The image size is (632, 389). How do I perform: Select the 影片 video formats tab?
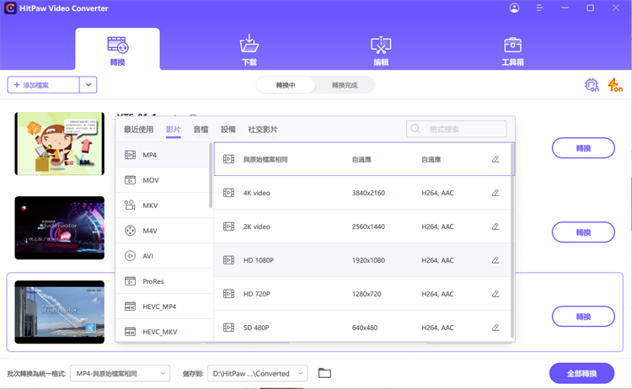pos(174,130)
